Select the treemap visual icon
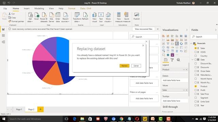The image size is (218, 122). 186,44
